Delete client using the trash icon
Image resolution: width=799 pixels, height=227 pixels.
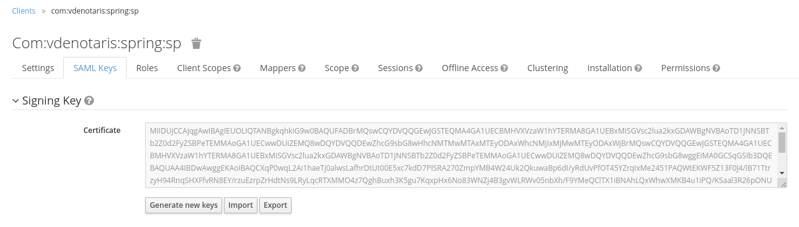(x=196, y=43)
